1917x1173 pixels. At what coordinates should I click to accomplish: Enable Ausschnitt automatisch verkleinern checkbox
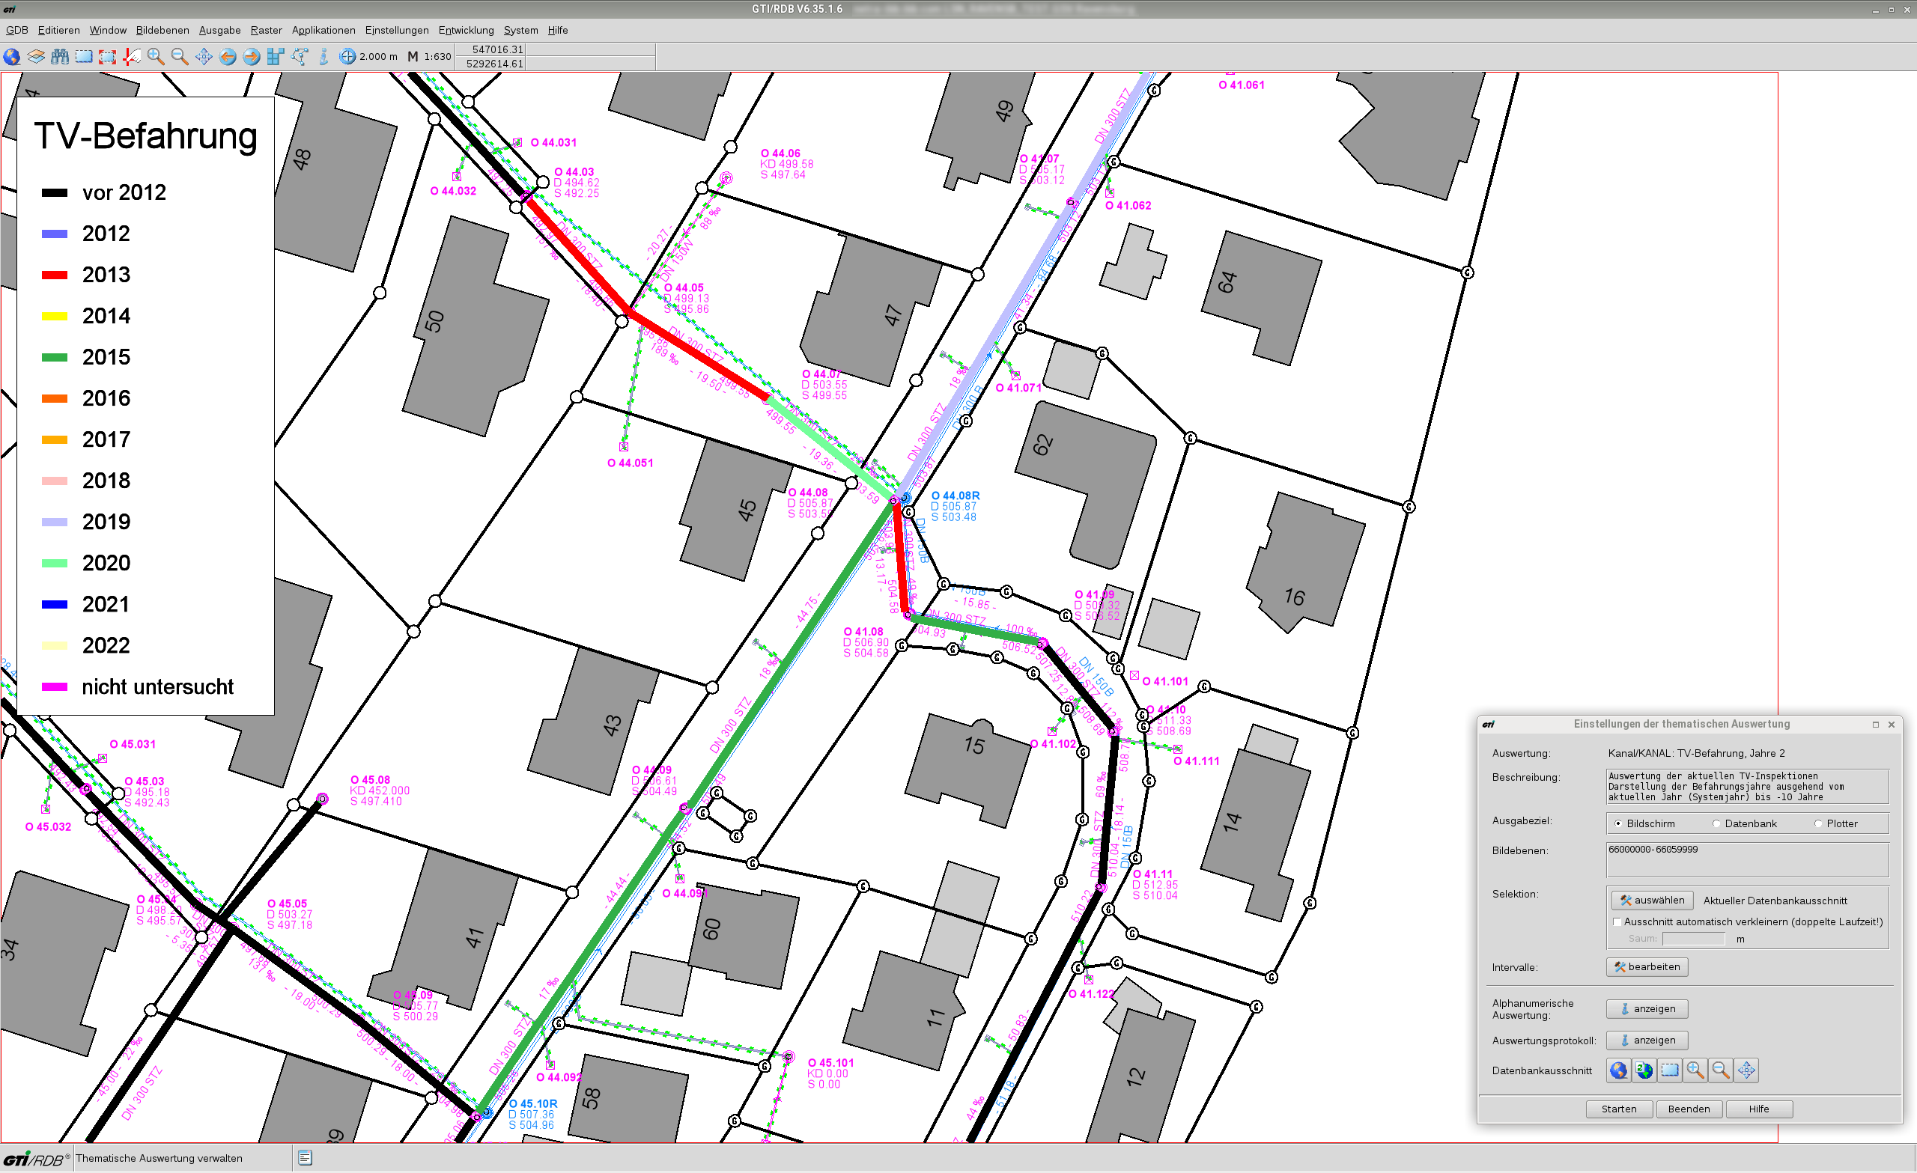click(1617, 922)
